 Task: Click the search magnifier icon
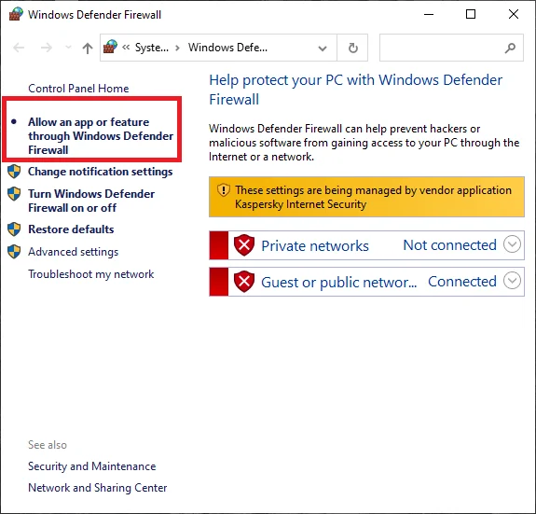[x=510, y=48]
